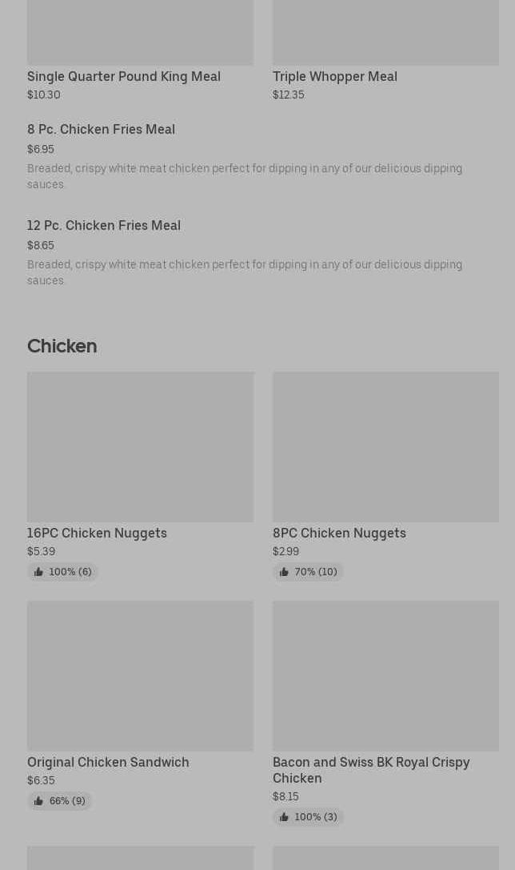
Task: Click the Single Quarter Pound King Meal image
Action: (140, 32)
